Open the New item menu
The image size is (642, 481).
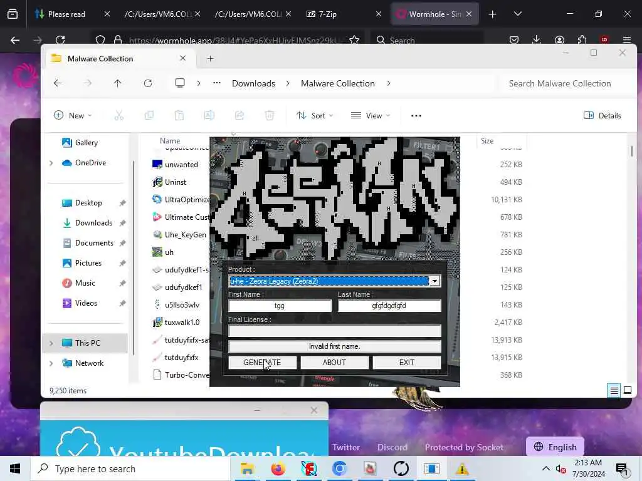(x=73, y=116)
